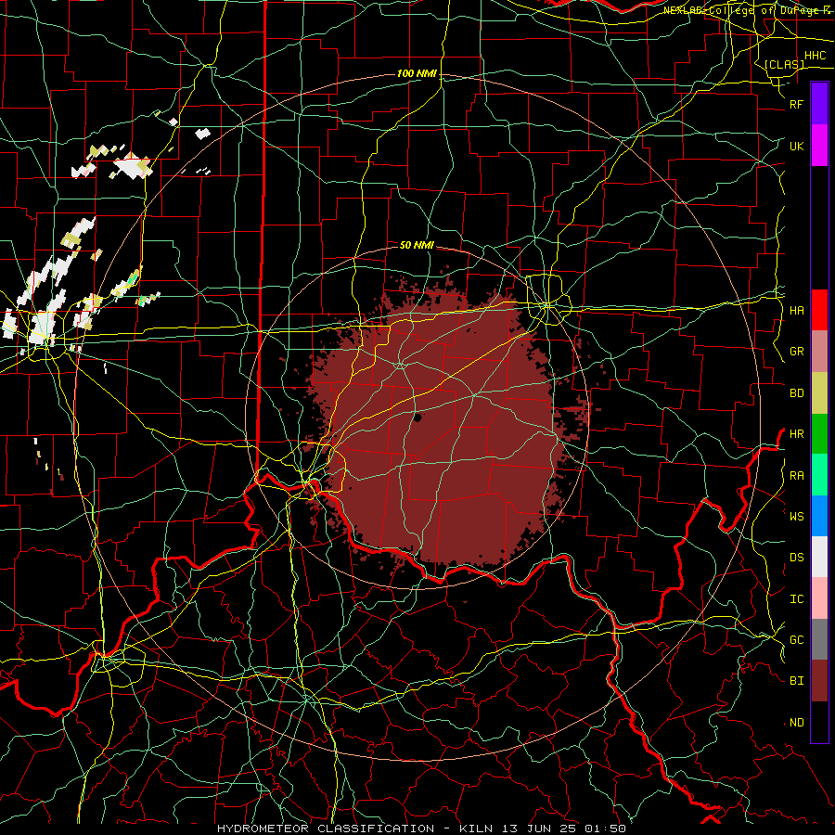The width and height of the screenshot is (835, 835).
Task: Click the DS legend label
Action: [x=796, y=558]
